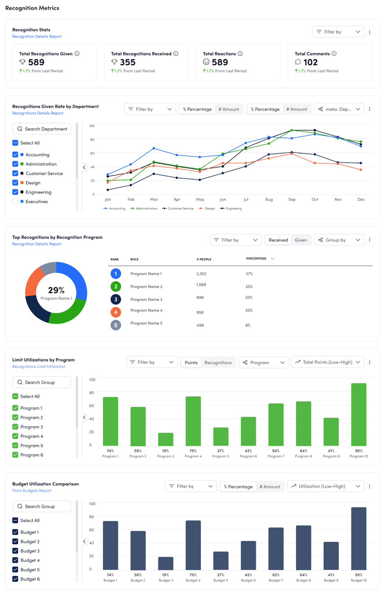383x592 pixels.
Task: Expand the Group by dropdown
Action: (339, 240)
